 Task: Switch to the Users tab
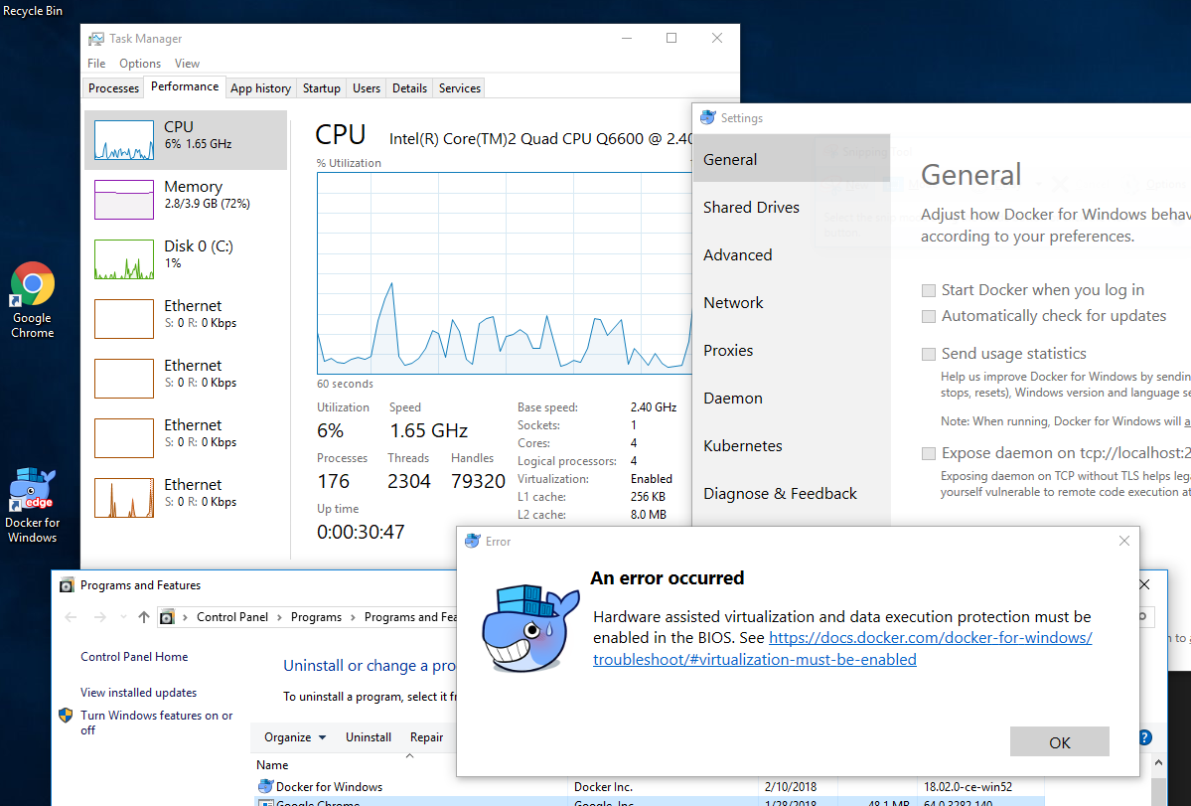coord(367,88)
